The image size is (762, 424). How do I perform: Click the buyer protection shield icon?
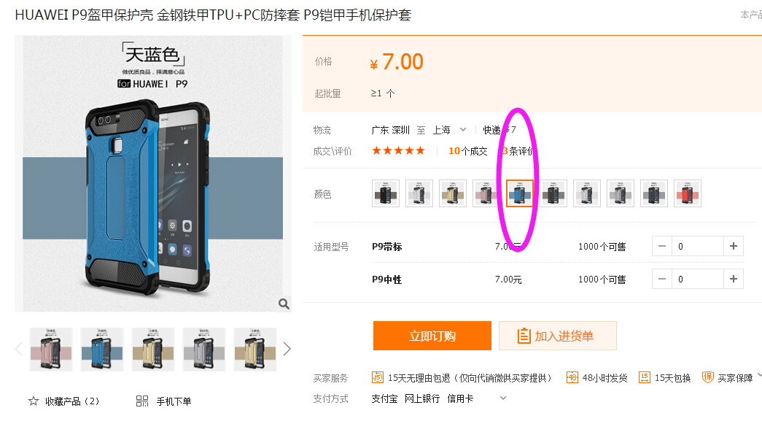pyautogui.click(x=707, y=377)
